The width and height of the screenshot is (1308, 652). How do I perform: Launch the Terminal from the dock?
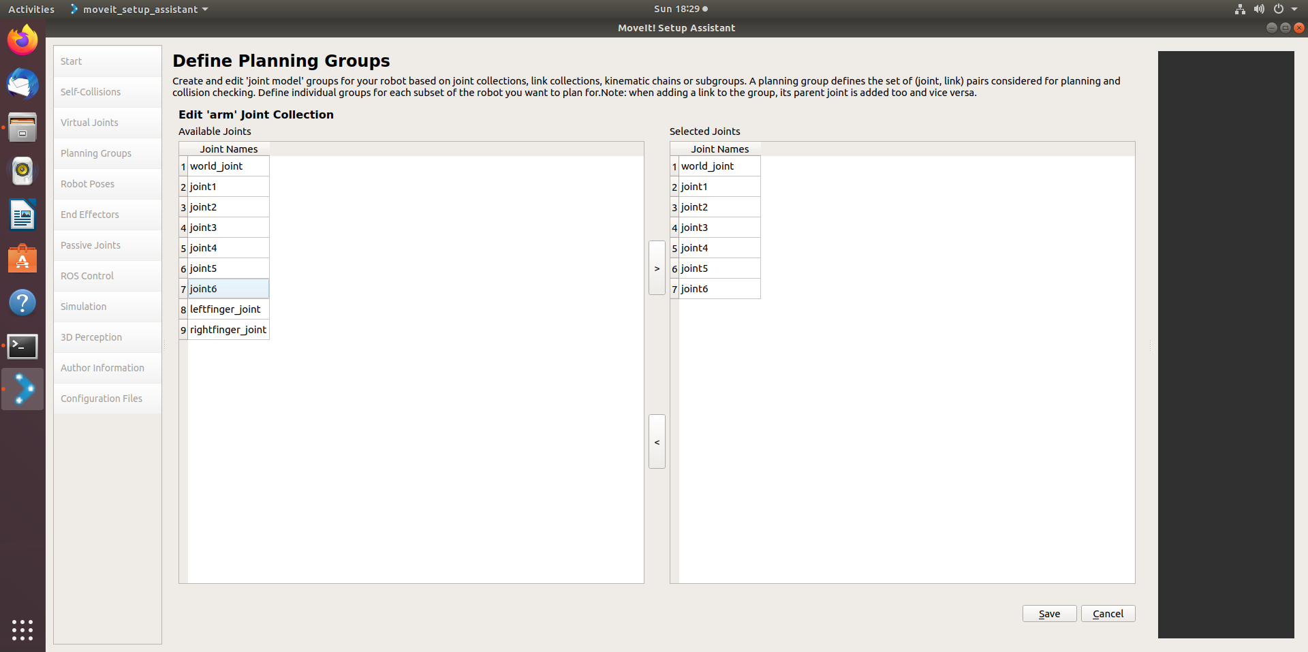(22, 347)
